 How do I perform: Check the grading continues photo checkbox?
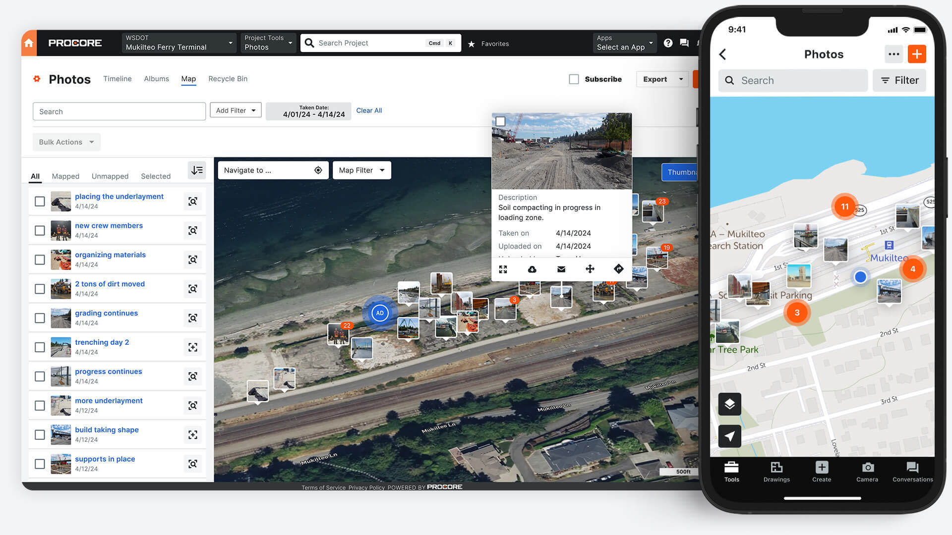tap(40, 318)
